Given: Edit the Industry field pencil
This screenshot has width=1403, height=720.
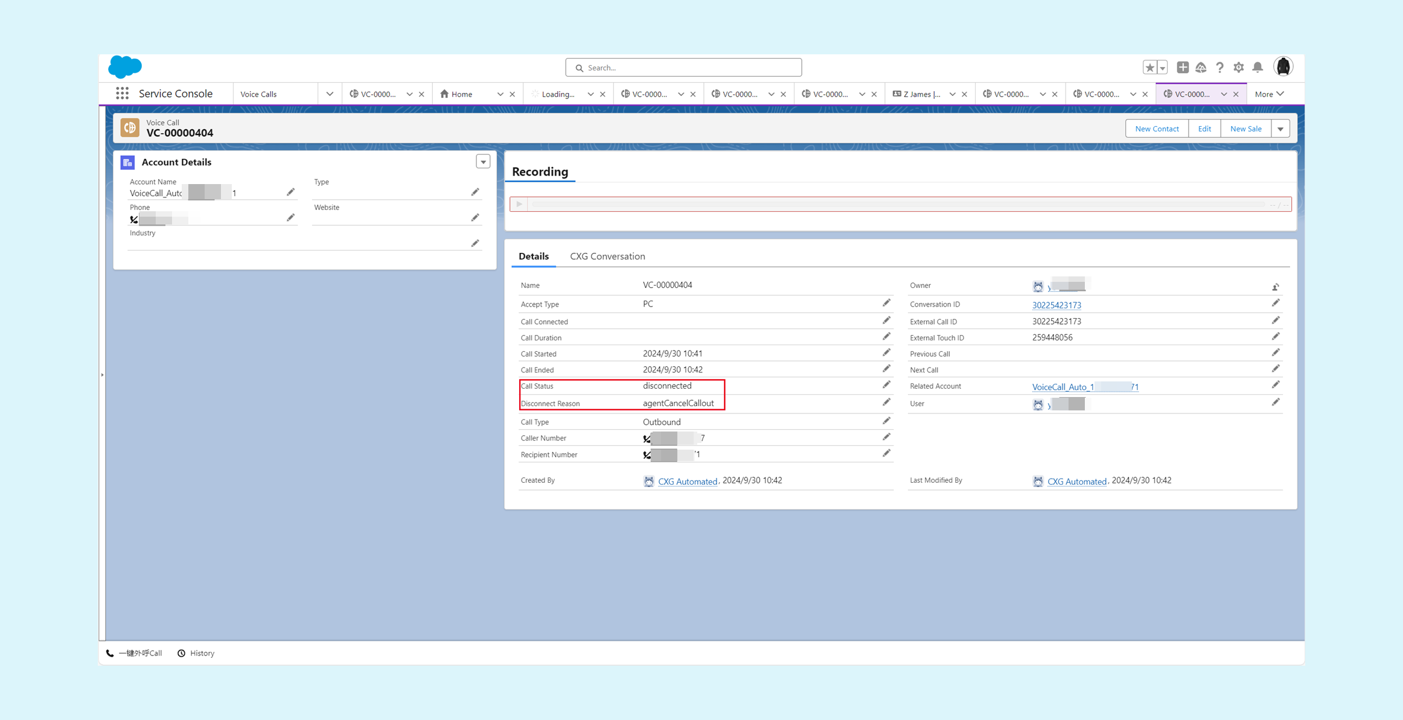Looking at the screenshot, I should point(475,243).
